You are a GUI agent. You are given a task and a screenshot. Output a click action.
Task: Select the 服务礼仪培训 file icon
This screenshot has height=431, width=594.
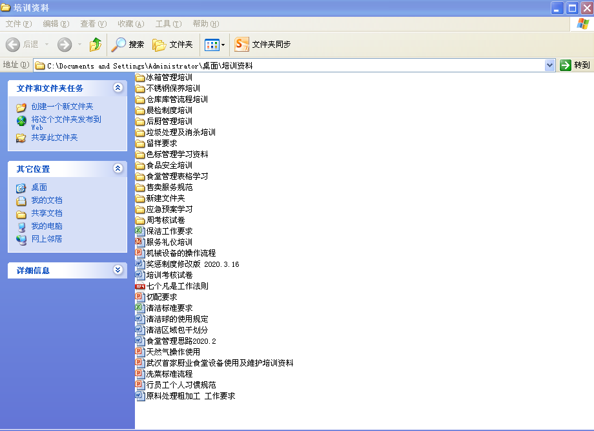point(139,242)
